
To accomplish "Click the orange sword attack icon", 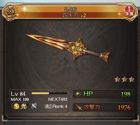I will tap(79, 107).
